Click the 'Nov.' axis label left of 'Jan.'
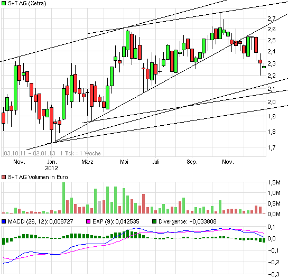Screen dimensions: 288x279 tap(19, 162)
